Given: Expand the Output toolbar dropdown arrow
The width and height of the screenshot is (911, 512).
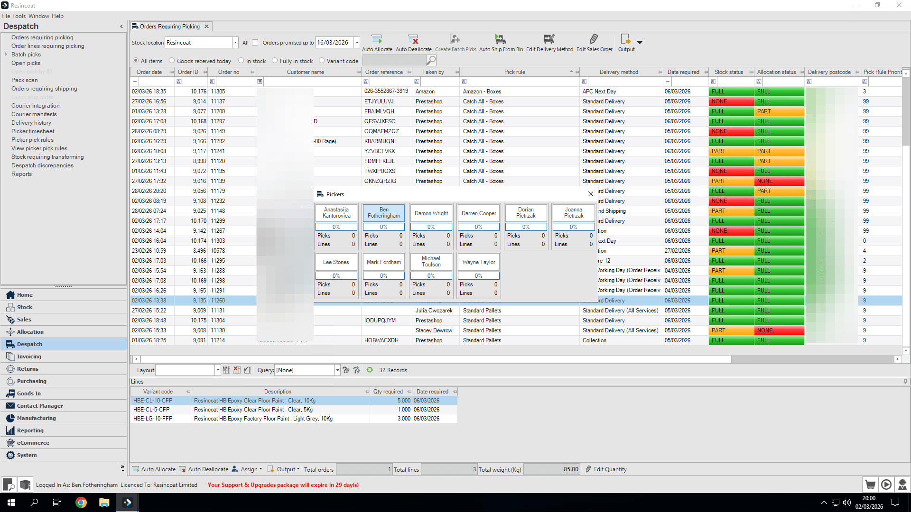Looking at the screenshot, I should (x=640, y=43).
